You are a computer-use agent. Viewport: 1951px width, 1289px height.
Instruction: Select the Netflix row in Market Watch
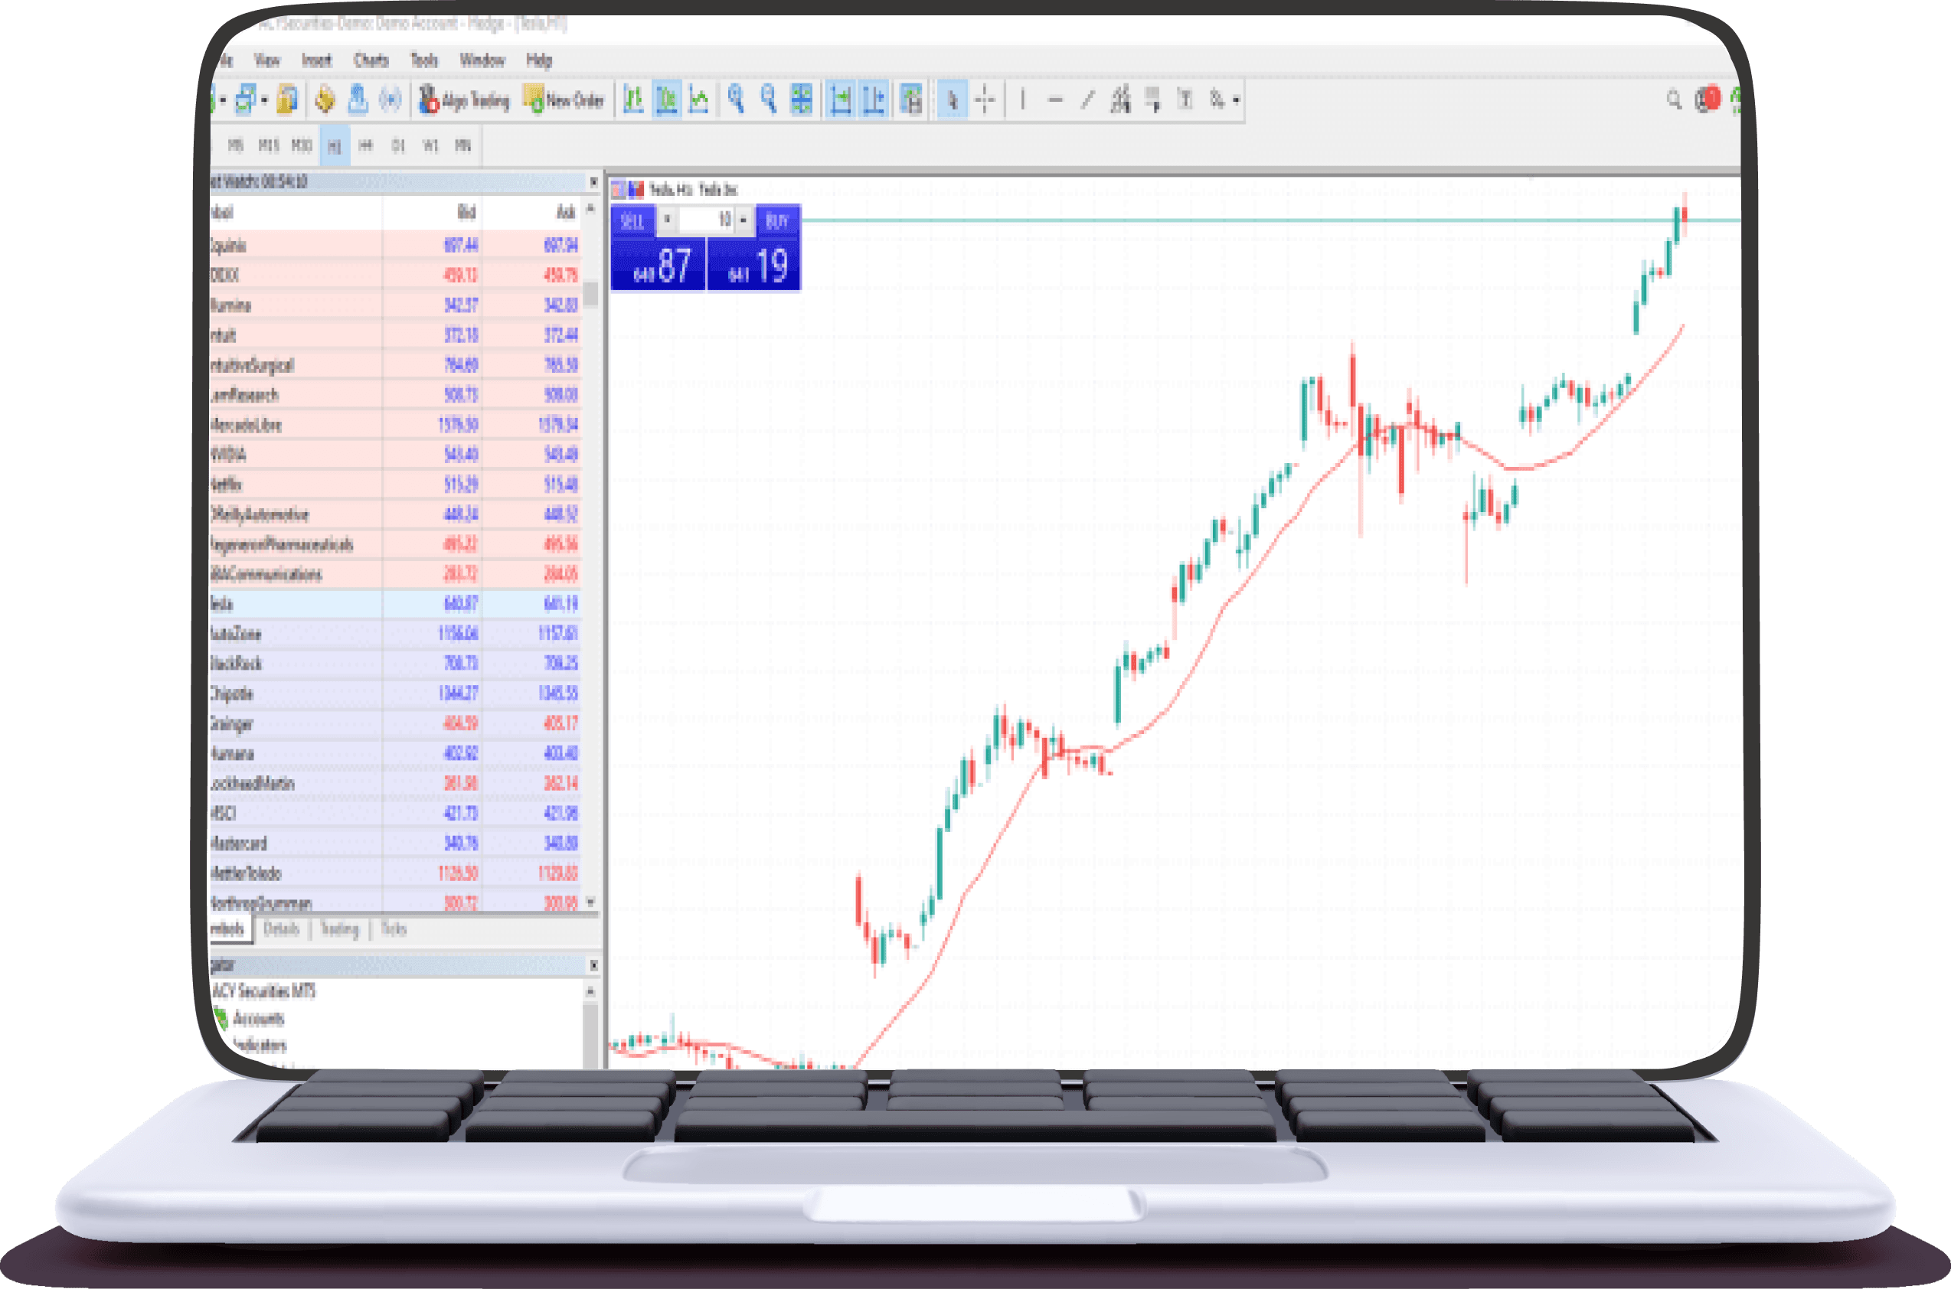(397, 485)
